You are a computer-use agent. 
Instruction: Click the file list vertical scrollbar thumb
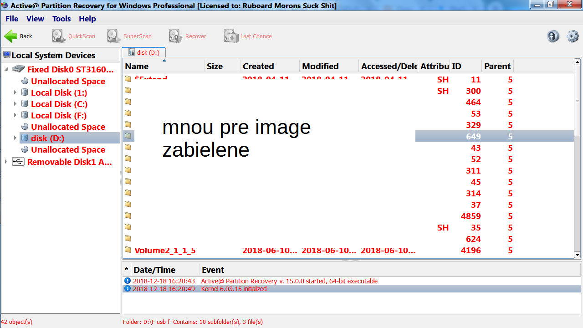coord(578,100)
